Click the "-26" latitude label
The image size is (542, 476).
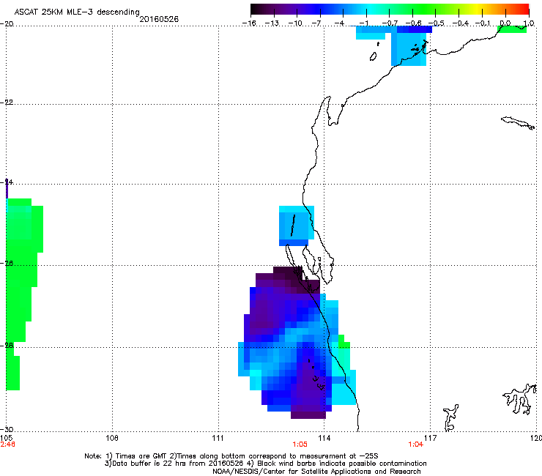pos(7,263)
